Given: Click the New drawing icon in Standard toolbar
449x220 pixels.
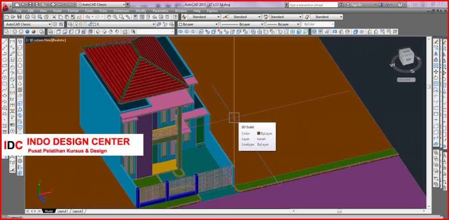Looking at the screenshot, I should coord(7,17).
